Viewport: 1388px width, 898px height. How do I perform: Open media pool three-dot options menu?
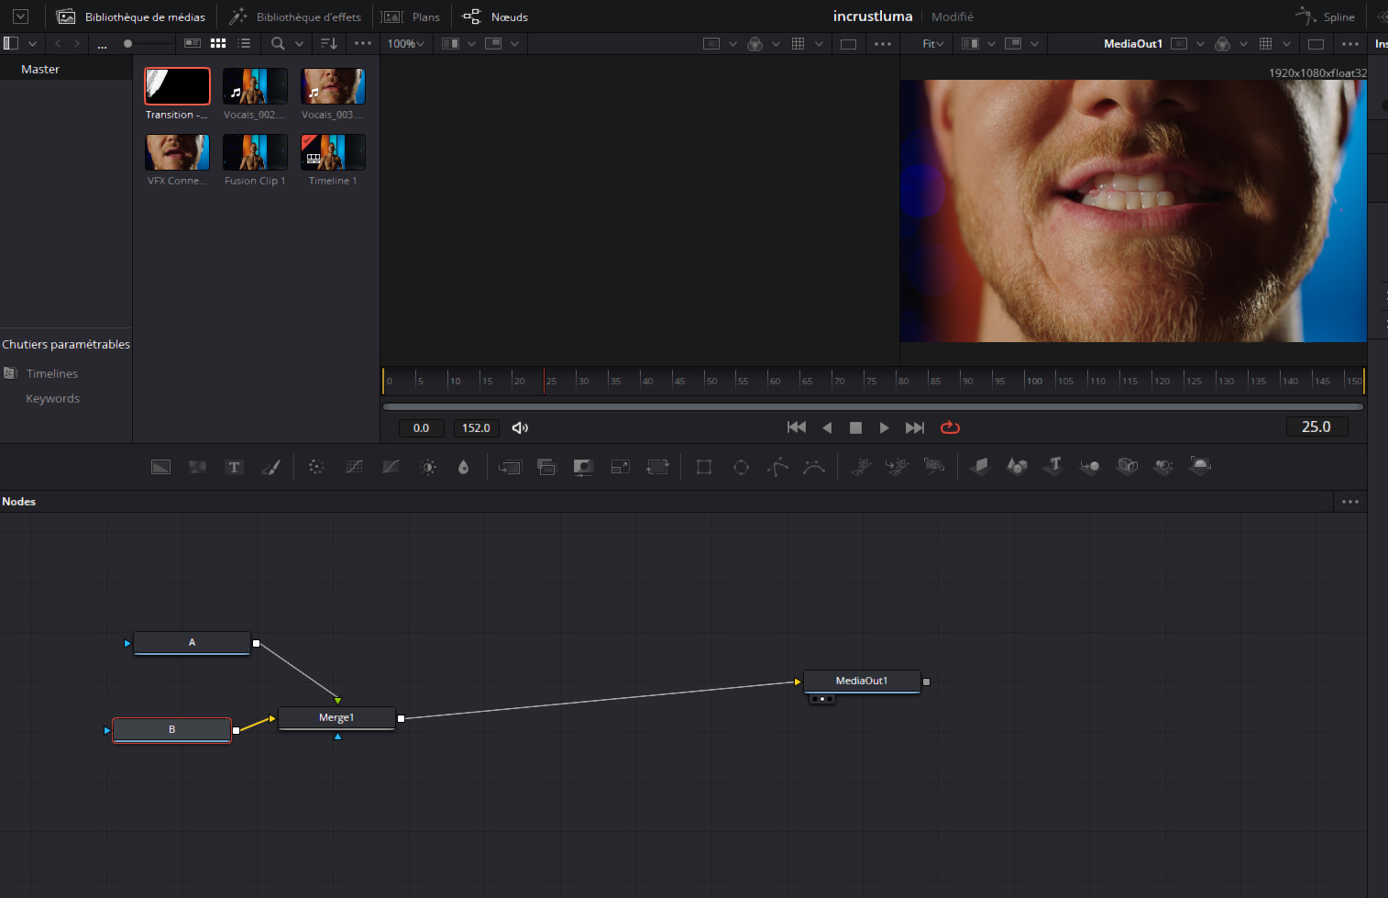(363, 43)
